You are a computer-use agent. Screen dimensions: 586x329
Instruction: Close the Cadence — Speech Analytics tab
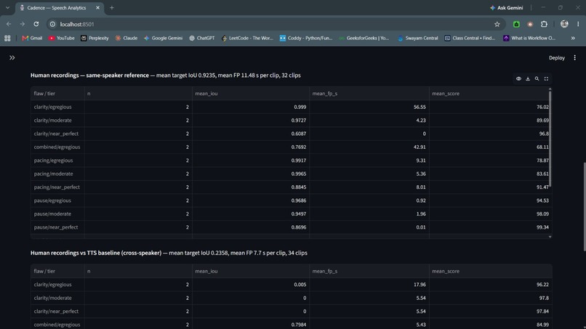tap(98, 8)
